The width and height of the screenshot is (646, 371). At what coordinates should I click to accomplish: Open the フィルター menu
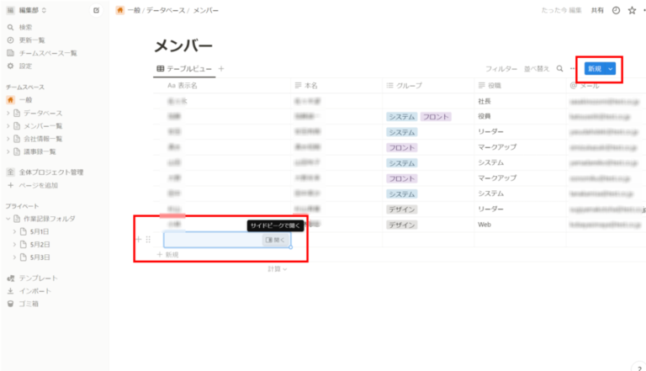tap(501, 69)
